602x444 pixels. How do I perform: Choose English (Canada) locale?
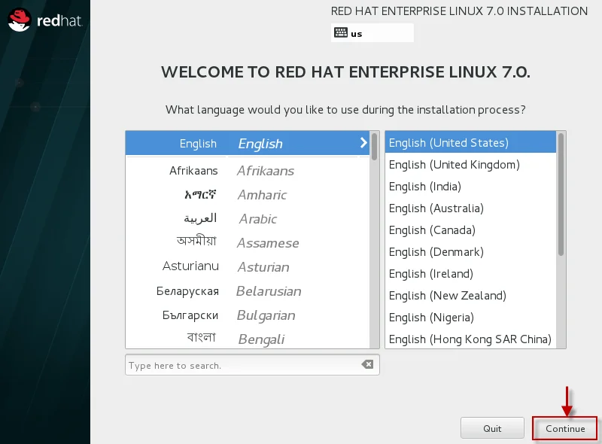pyautogui.click(x=470, y=230)
